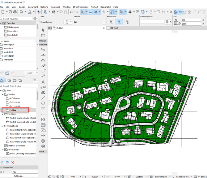Toggle the middle anchor point option

pos(119,22)
